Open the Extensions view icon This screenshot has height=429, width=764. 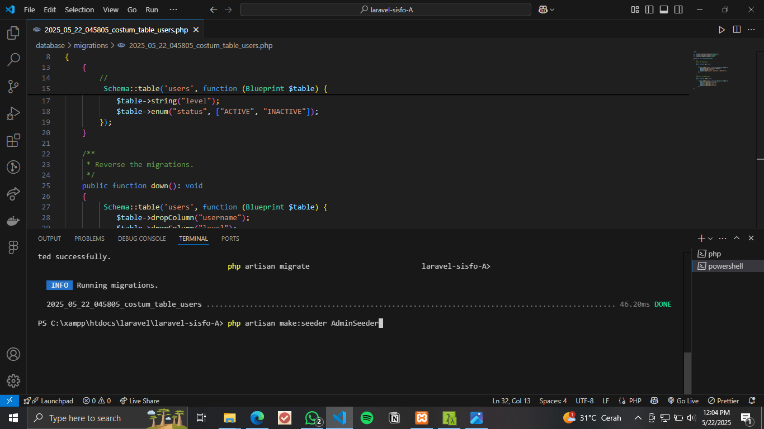pos(13,140)
